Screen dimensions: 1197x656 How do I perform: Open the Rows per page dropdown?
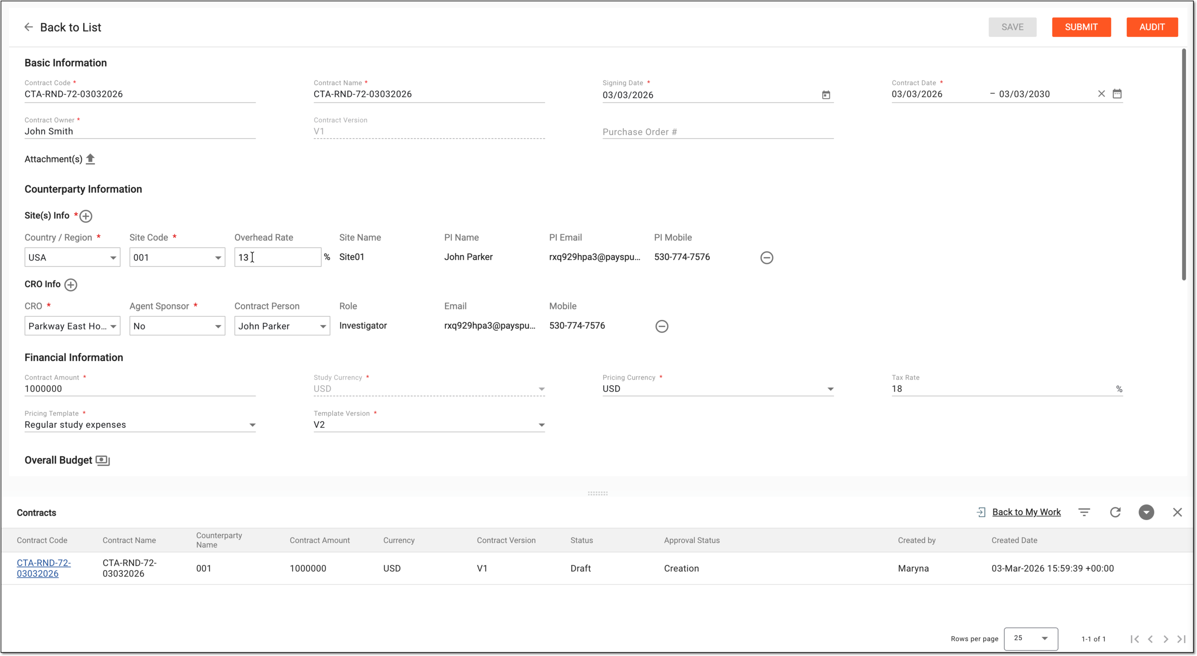(1031, 639)
